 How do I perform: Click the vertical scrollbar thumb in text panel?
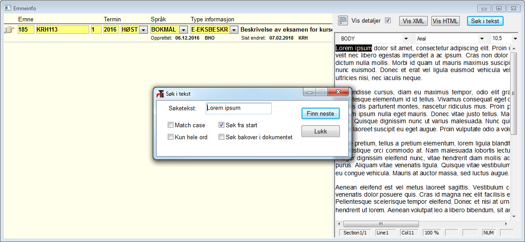[x=514, y=94]
